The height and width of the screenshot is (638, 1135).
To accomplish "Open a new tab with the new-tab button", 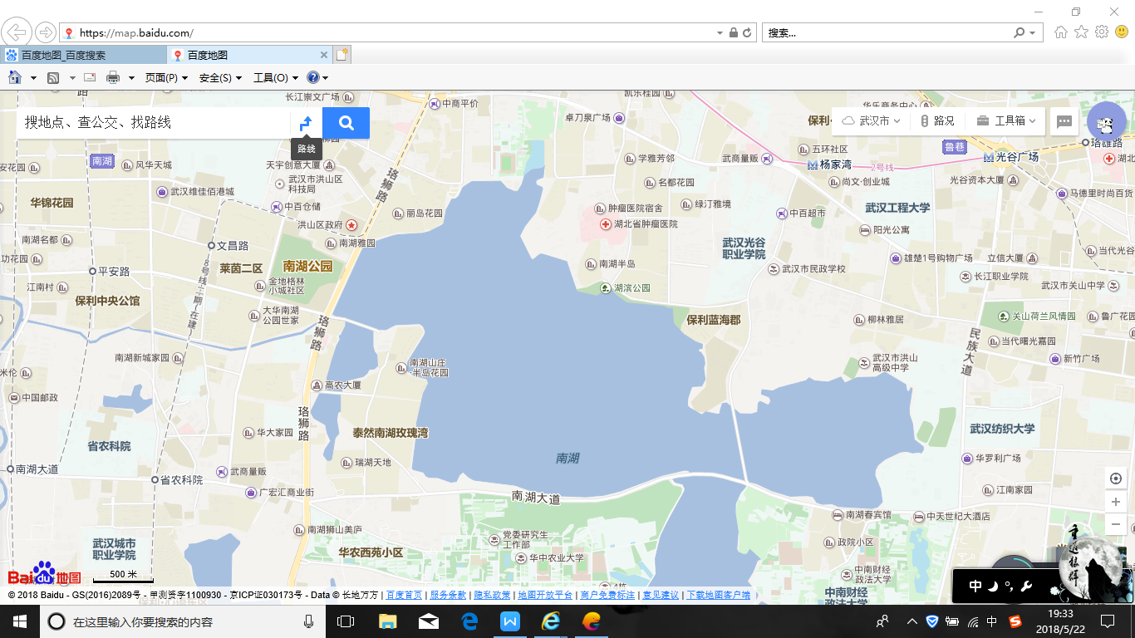I will [342, 55].
